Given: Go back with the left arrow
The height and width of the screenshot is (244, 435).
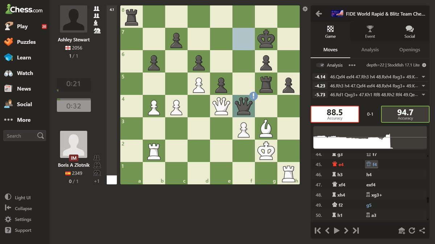Looking at the screenshot, I should 319,14.
